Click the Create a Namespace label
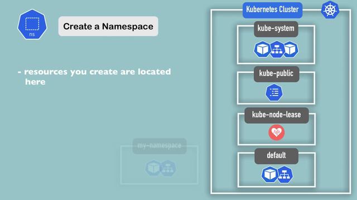Screen dimensions: 357x200 pyautogui.click(x=108, y=26)
